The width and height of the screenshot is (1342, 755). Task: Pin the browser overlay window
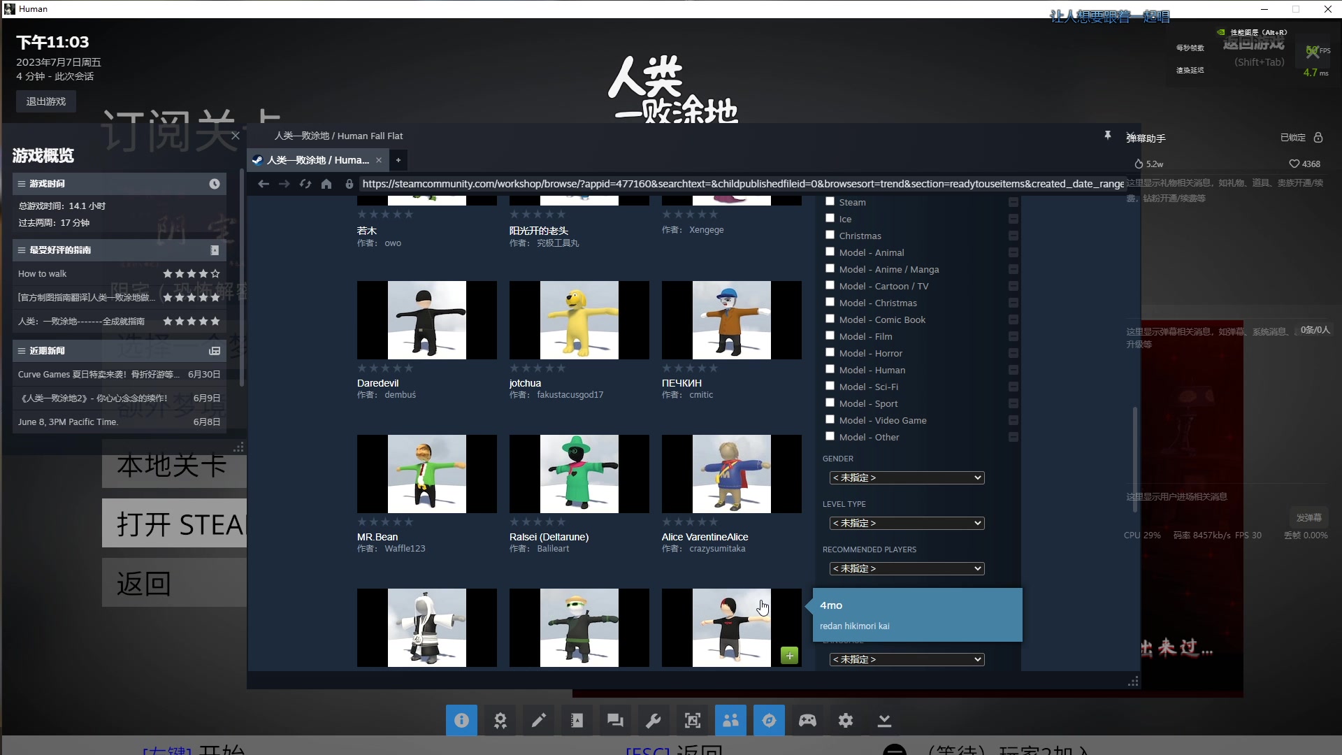click(1108, 135)
